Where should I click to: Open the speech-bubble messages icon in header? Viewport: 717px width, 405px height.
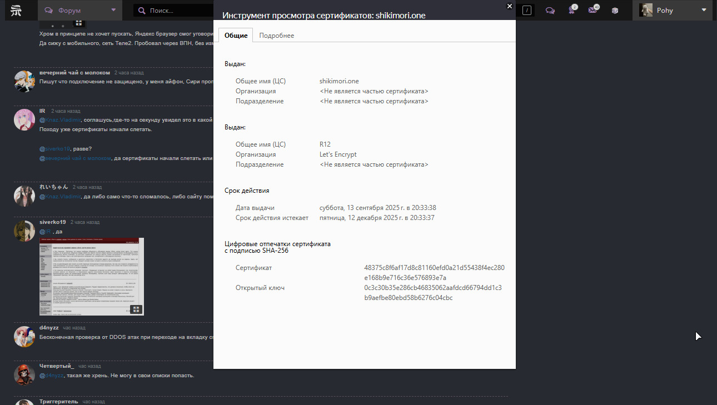550,11
